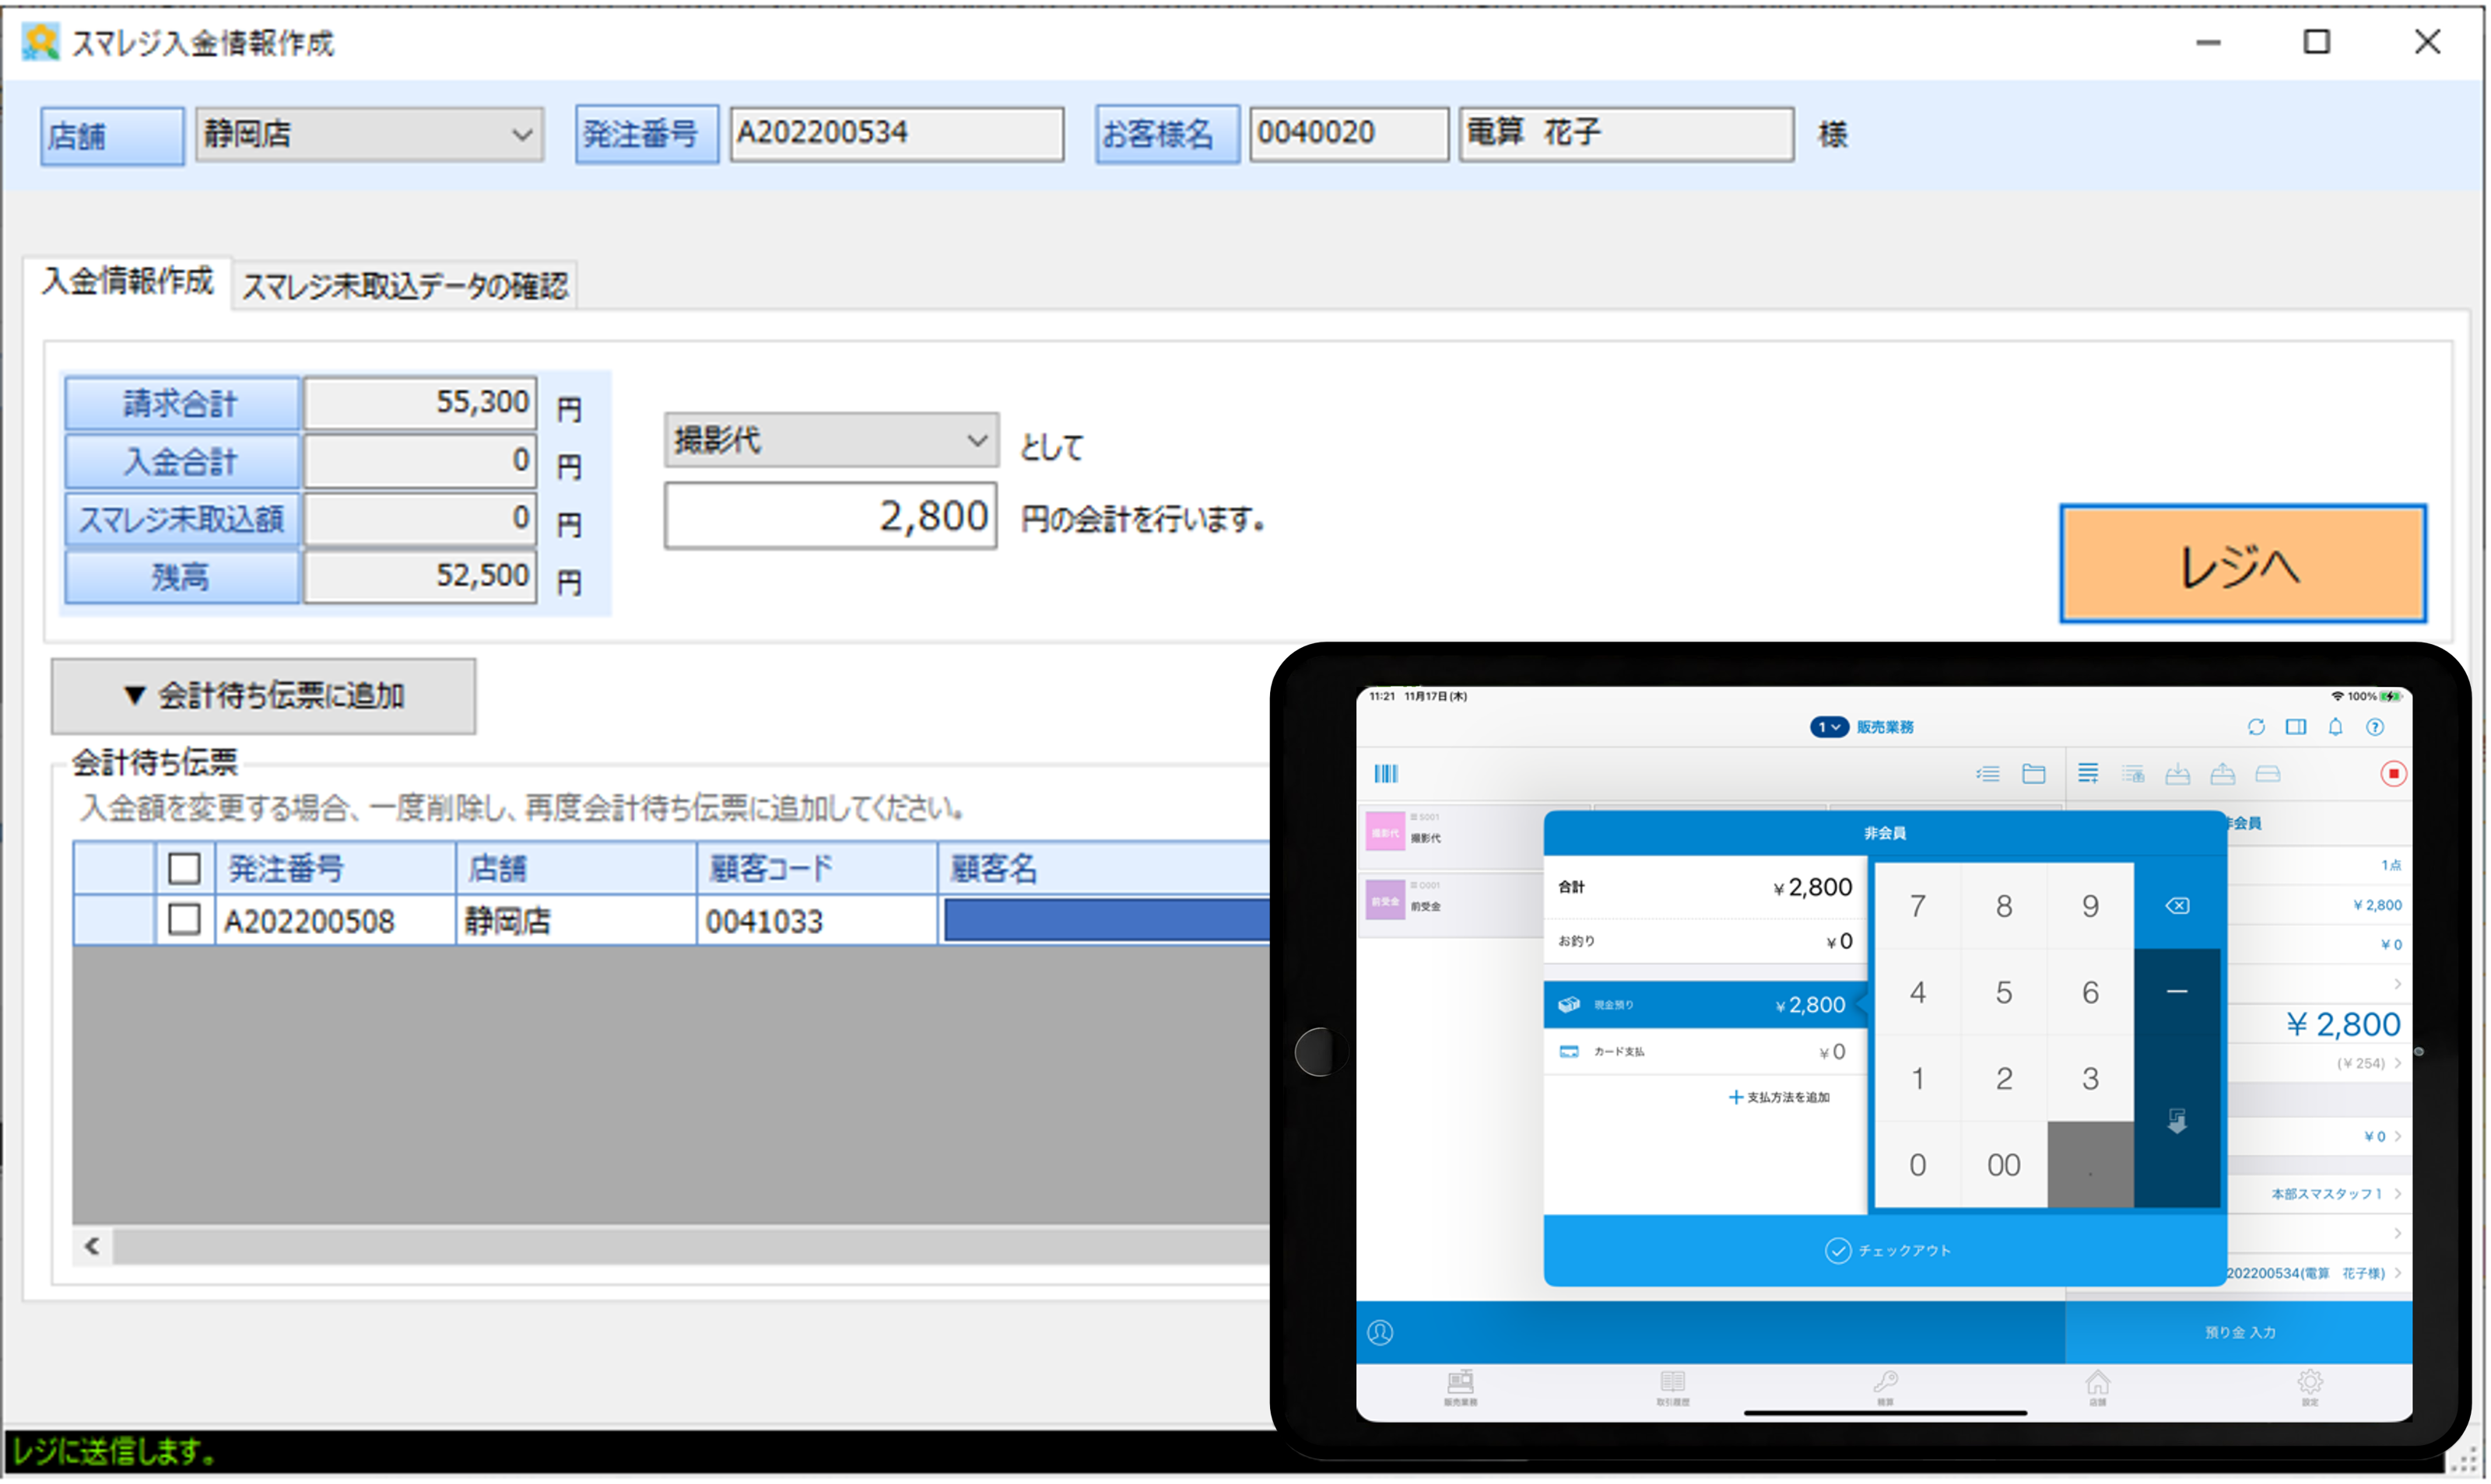
Task: Tap the backspace key on keypad
Action: click(2177, 906)
